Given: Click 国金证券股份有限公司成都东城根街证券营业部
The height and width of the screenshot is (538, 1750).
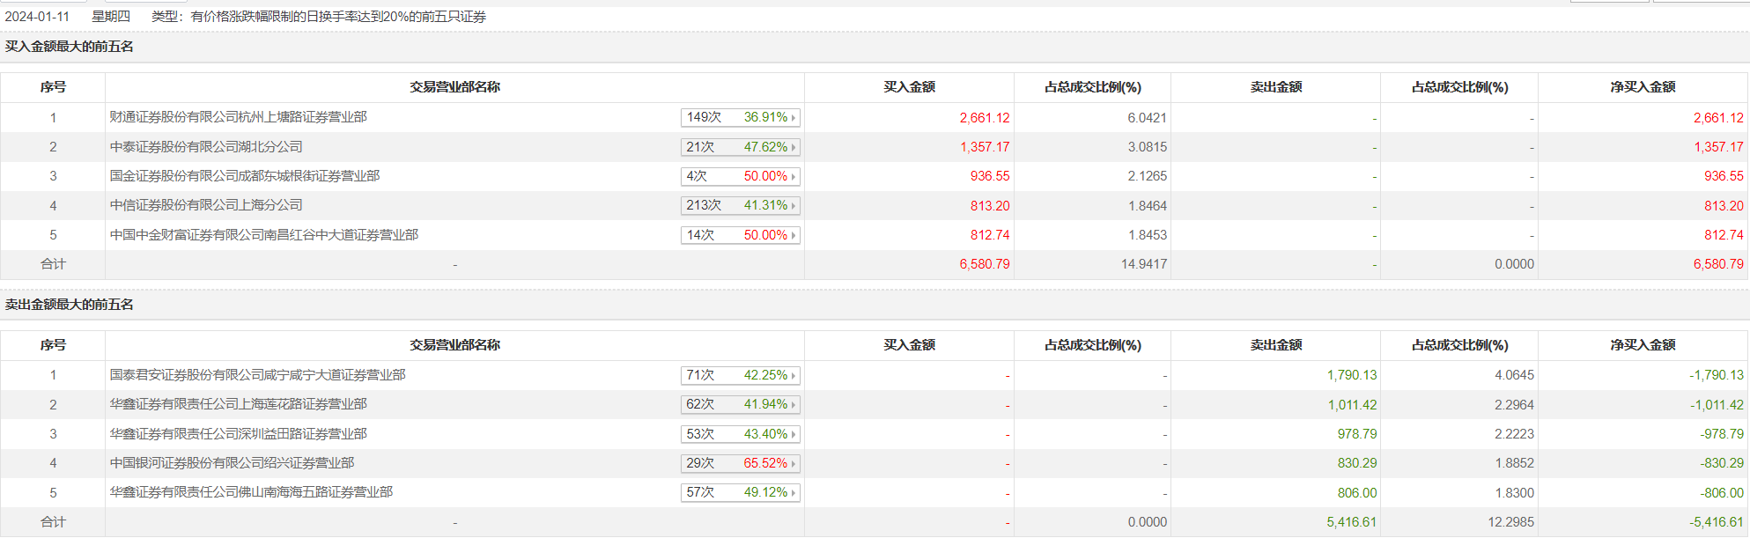Looking at the screenshot, I should [245, 176].
